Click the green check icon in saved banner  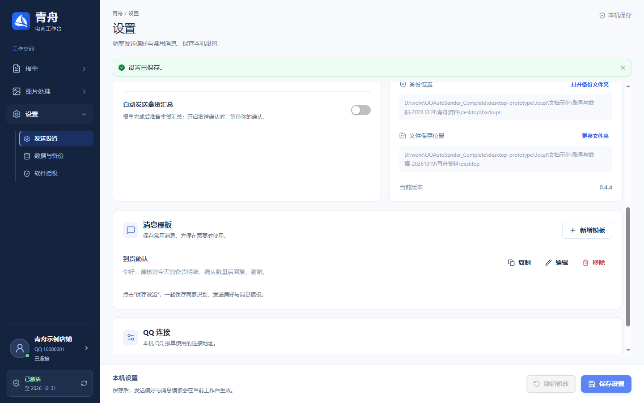pyautogui.click(x=122, y=68)
